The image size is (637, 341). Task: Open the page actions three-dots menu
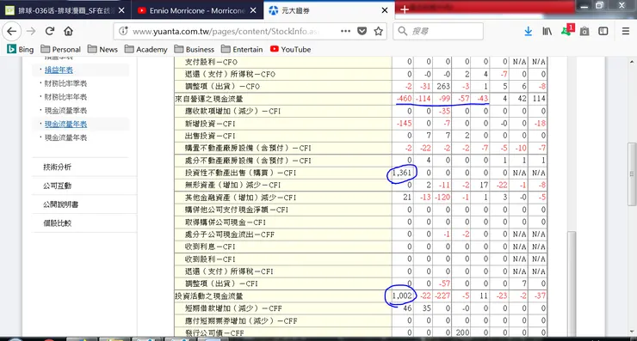click(345, 31)
